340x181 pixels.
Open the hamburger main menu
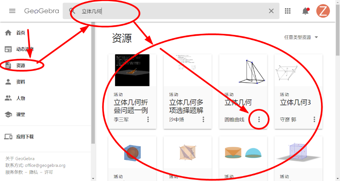[12, 11]
